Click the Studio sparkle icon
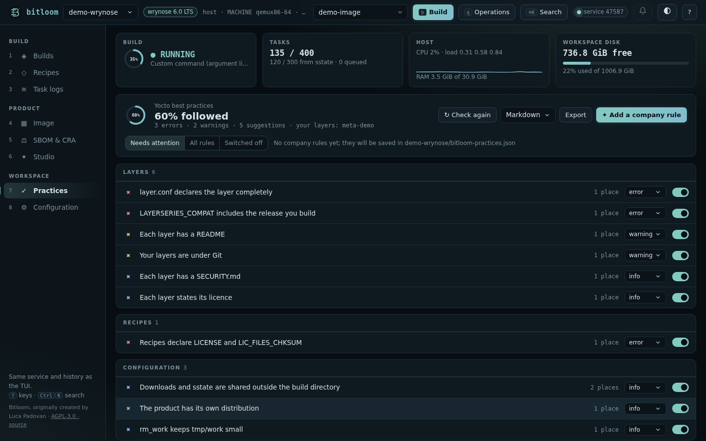The width and height of the screenshot is (706, 441). [24, 157]
